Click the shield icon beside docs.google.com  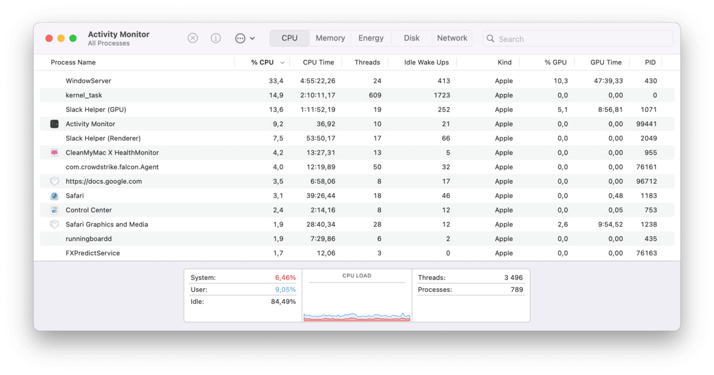pyautogui.click(x=54, y=181)
